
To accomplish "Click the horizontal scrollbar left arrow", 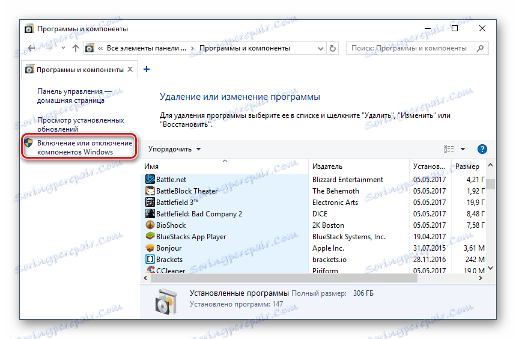I will pos(145,278).
